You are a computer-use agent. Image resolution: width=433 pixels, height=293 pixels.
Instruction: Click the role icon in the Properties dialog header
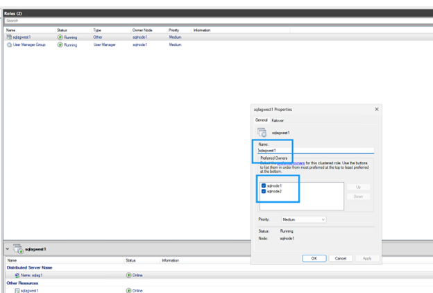point(262,133)
